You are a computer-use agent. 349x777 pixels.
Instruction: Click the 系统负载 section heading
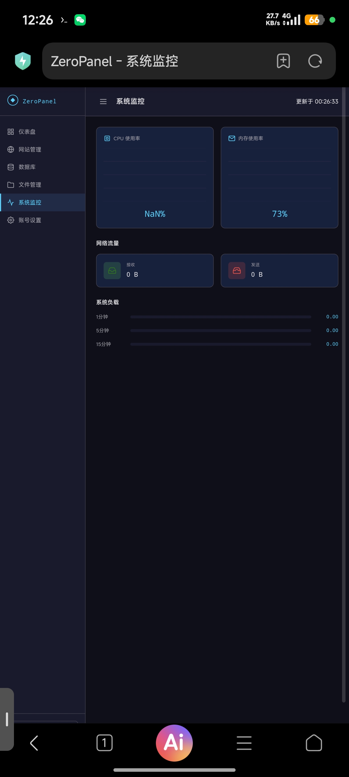108,302
